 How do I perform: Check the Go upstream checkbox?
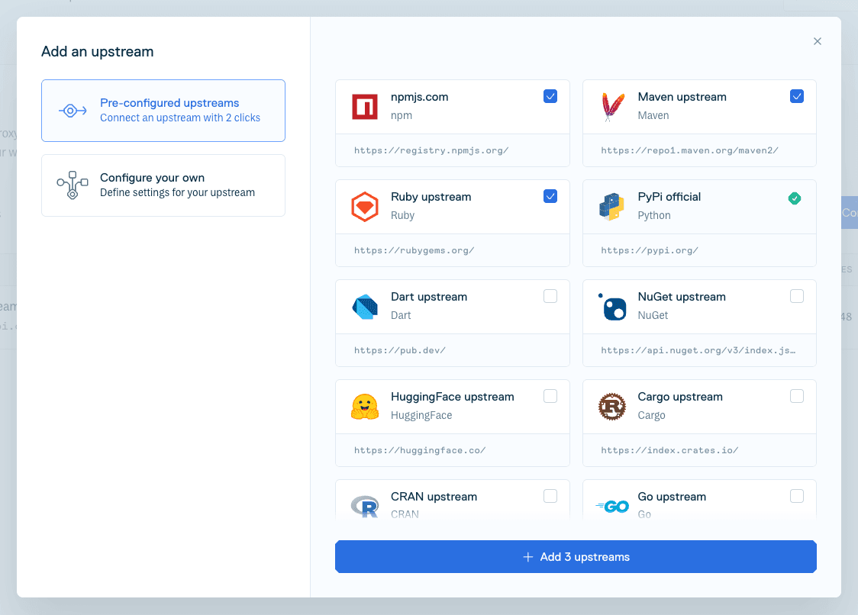pyautogui.click(x=797, y=496)
